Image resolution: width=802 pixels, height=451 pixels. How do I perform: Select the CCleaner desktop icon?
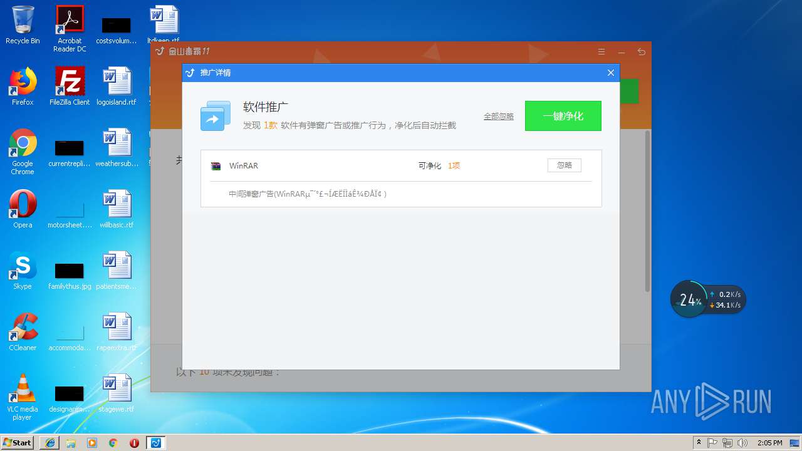23,332
